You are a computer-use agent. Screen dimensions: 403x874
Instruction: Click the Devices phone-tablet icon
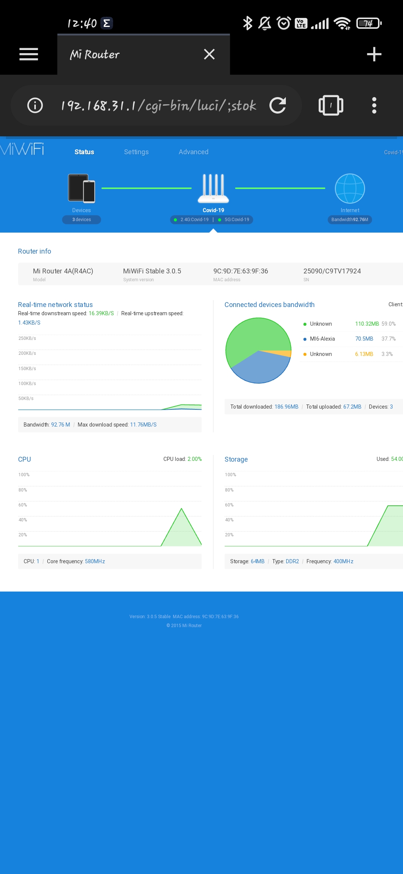click(82, 188)
